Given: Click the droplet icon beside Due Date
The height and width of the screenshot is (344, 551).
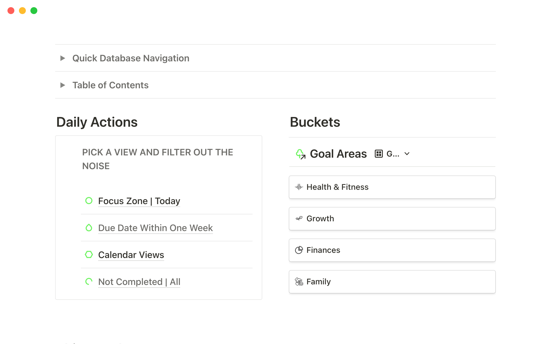Looking at the screenshot, I should click(x=89, y=228).
